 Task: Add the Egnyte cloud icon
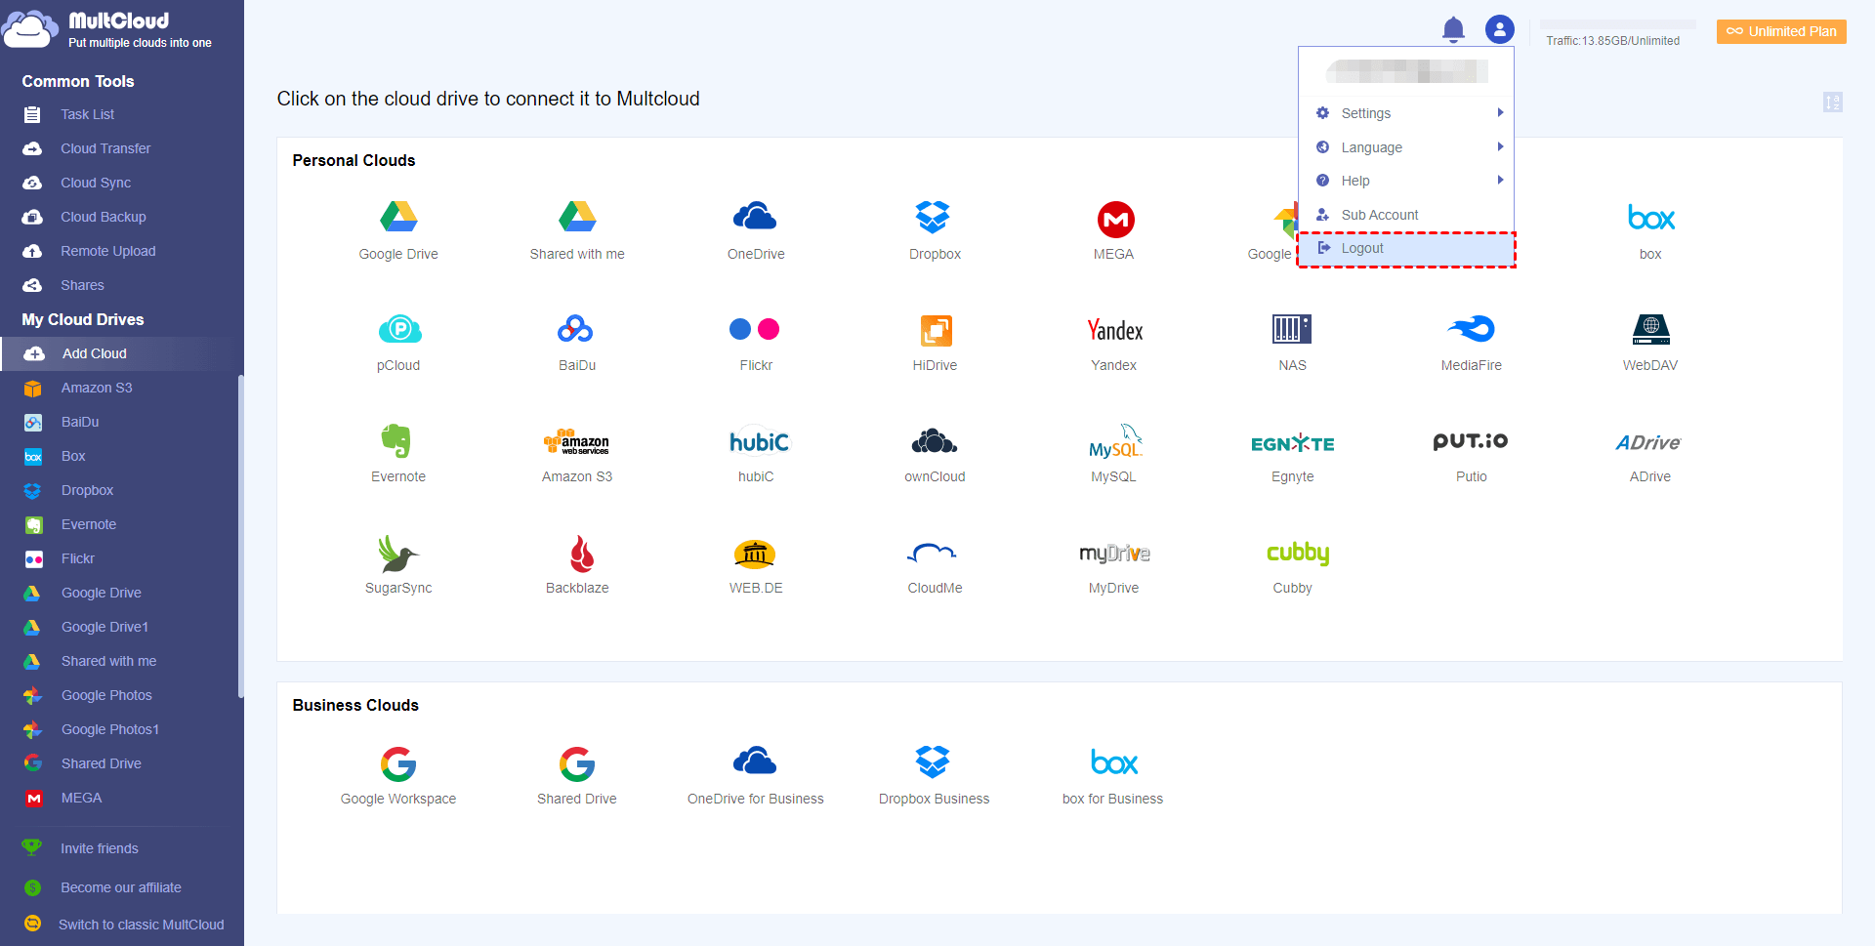click(1292, 443)
